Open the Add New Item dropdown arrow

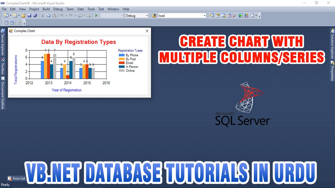tap(19, 16)
